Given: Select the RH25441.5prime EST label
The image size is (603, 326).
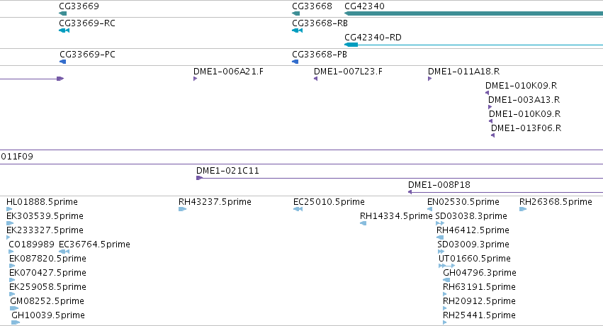Looking at the screenshot, I should click(479, 315).
